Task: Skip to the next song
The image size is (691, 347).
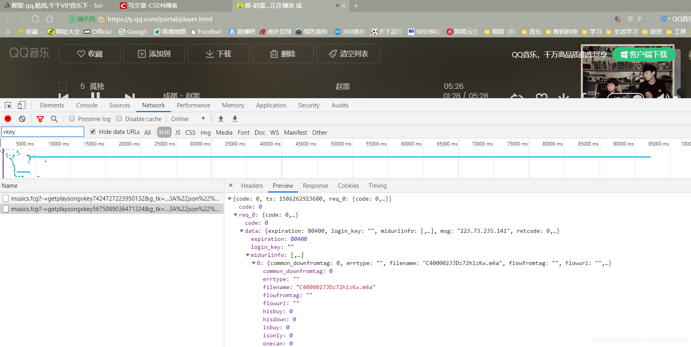Action: (130, 96)
